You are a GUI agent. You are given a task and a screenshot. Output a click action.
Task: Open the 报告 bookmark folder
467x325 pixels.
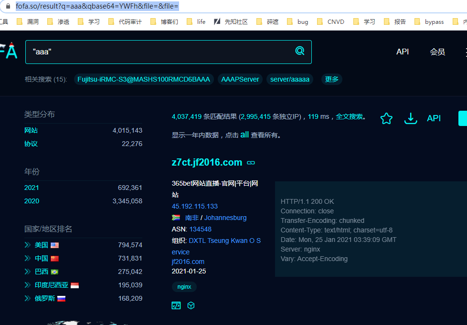click(x=395, y=22)
